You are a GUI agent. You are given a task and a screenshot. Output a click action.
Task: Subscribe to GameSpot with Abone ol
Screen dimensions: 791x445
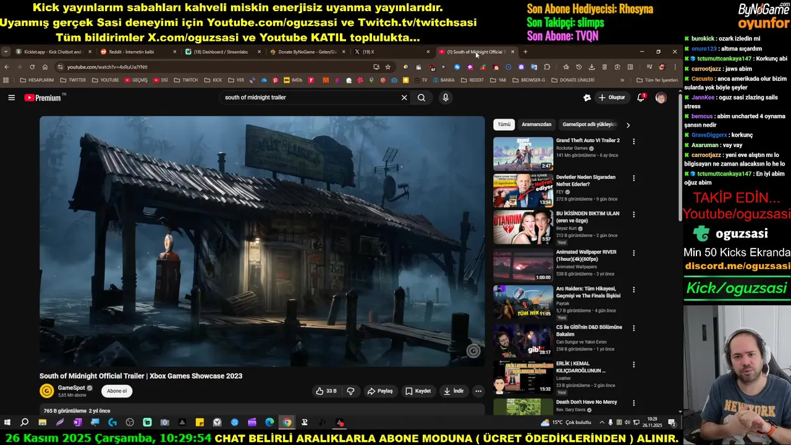coord(117,391)
